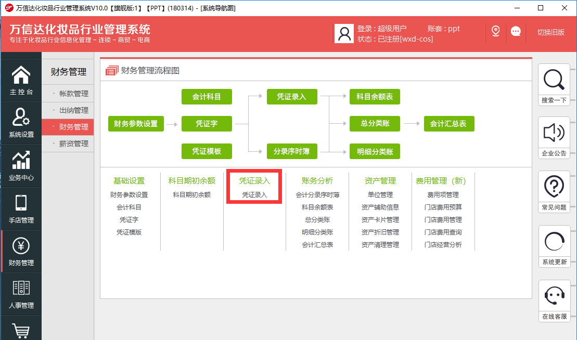Click the green 会计汇总表 flowchart button
The image size is (577, 340).
[x=448, y=124]
